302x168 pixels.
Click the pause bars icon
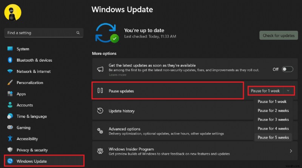point(100,90)
